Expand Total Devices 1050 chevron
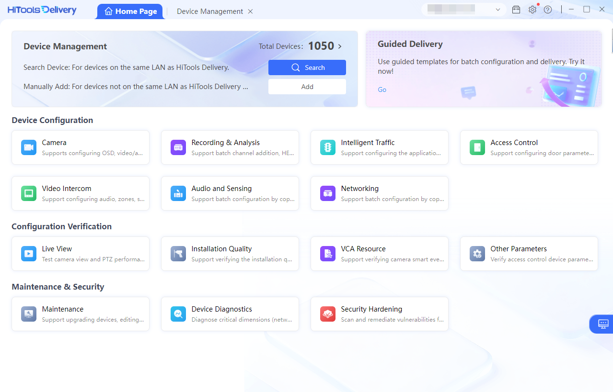Viewport: 613px width, 392px height. (x=340, y=46)
